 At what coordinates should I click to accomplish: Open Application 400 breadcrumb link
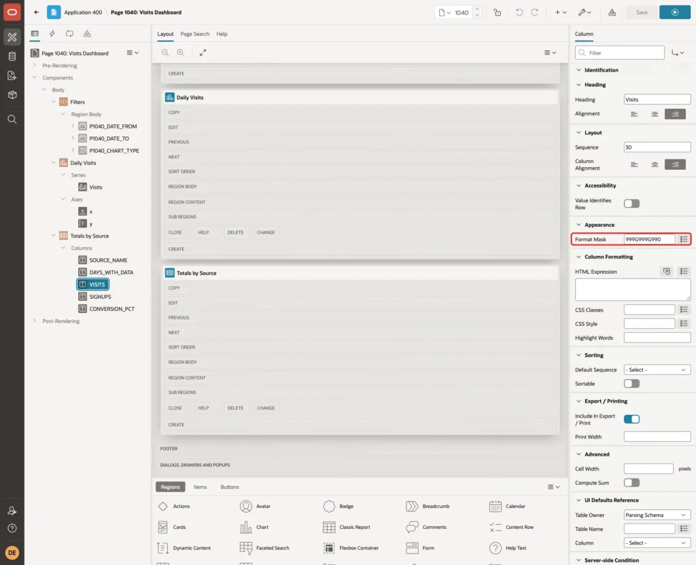(83, 12)
